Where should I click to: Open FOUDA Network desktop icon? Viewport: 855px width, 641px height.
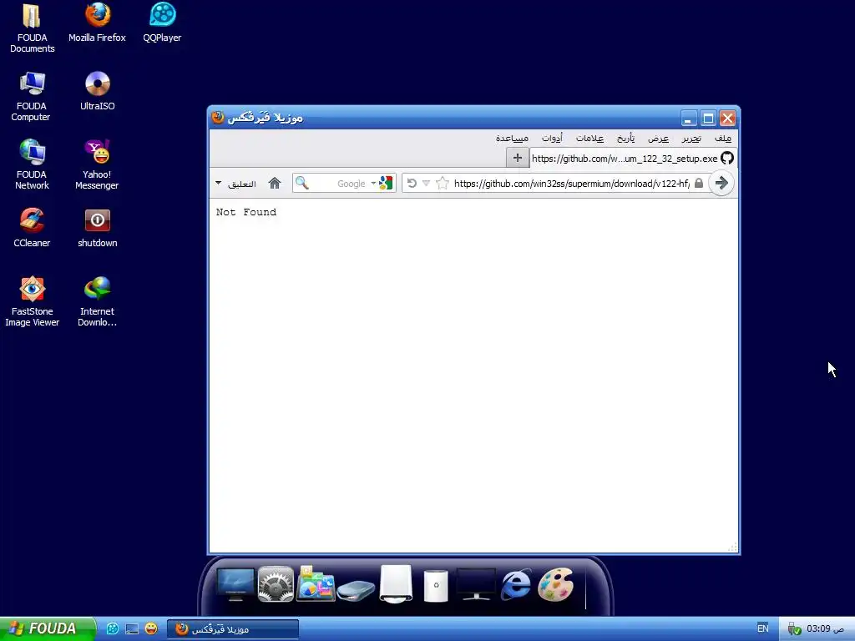click(x=32, y=164)
